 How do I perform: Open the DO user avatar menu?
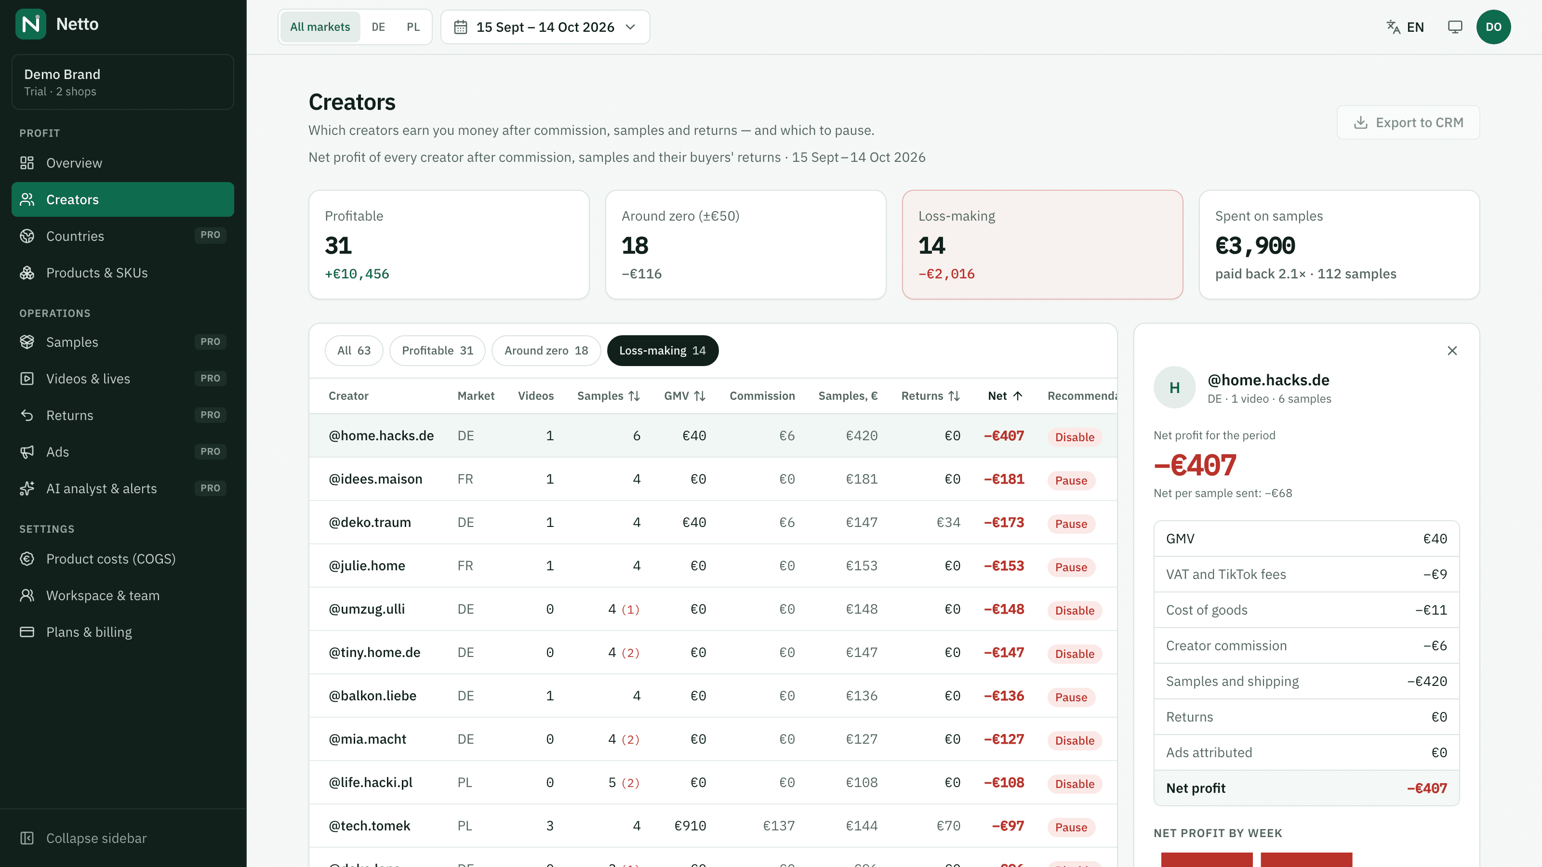[x=1493, y=27]
